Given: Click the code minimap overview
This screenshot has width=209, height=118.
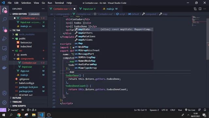Looking at the screenshot, I should 199,21.
